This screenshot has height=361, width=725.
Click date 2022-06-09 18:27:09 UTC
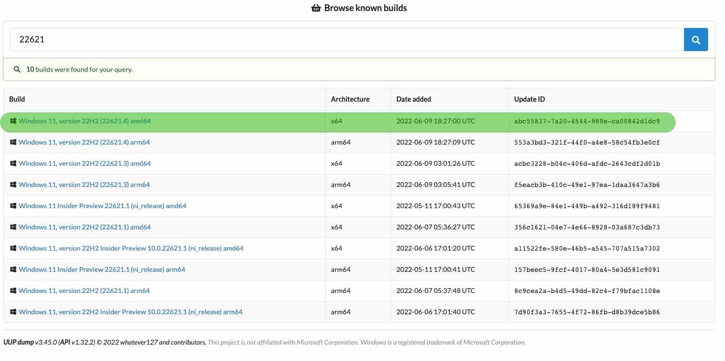tap(435, 142)
